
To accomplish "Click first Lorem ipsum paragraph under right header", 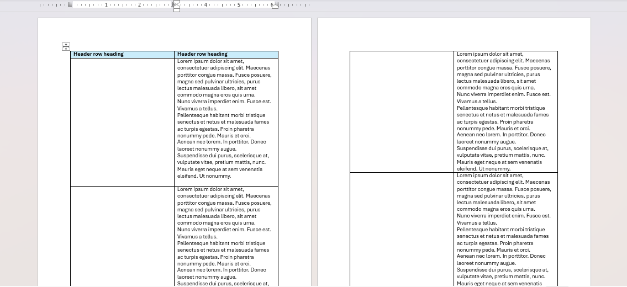I will (224, 78).
